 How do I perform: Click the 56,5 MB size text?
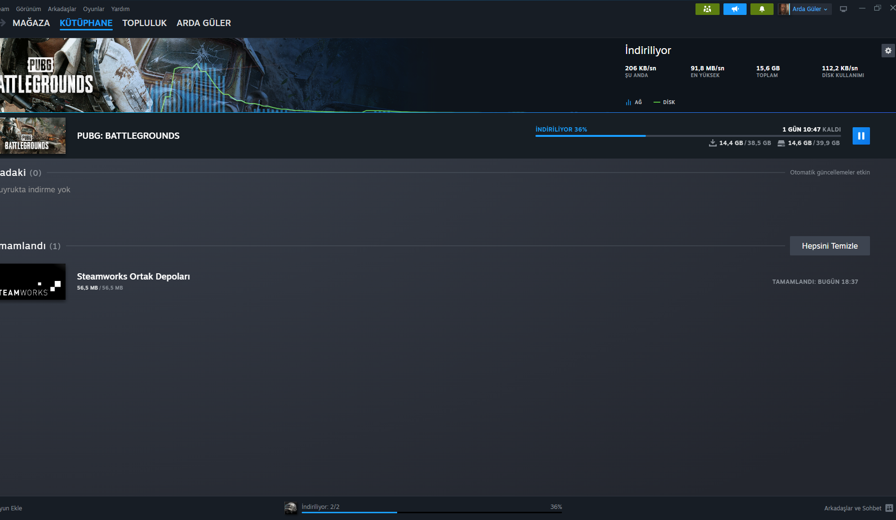click(100, 288)
